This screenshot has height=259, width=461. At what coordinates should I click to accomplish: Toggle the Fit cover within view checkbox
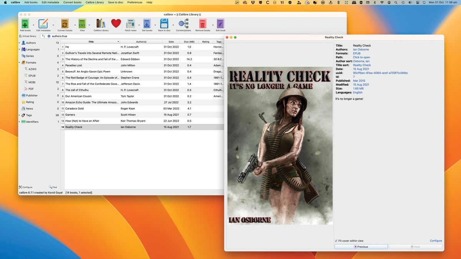pyautogui.click(x=336, y=241)
